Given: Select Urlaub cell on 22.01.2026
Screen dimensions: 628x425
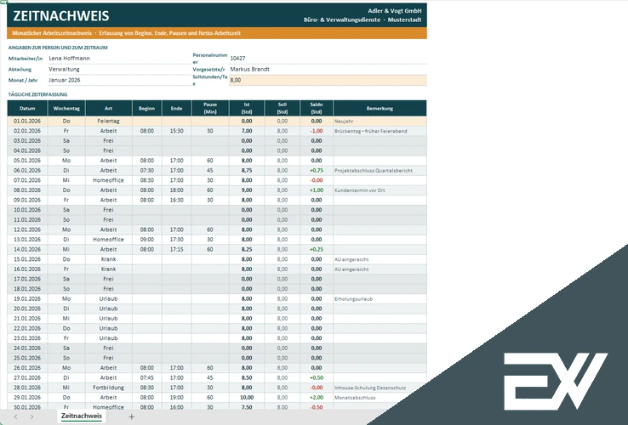Looking at the screenshot, I should [109, 328].
